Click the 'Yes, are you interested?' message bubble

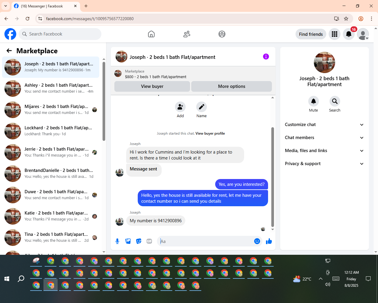click(x=241, y=184)
